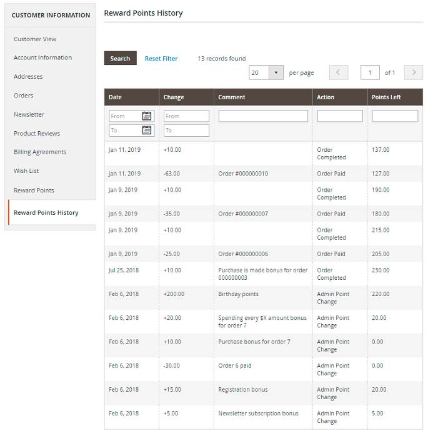This screenshot has height=436, width=428.
Task: Focus the Comment filter input field
Action: point(263,116)
